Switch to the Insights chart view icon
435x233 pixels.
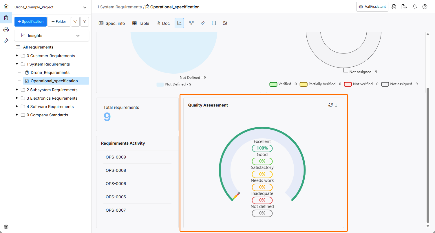[179, 23]
